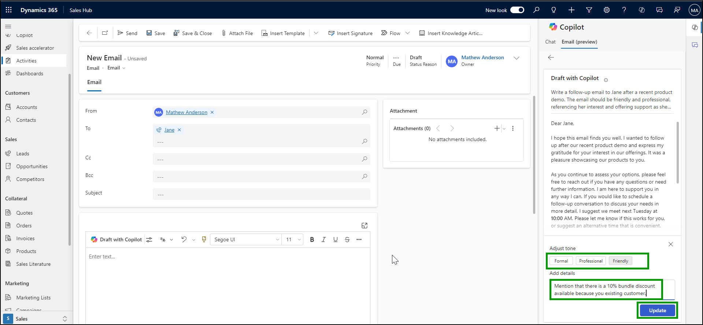
Task: Remove Mathew Anderson from the From field
Action: [x=212, y=112]
